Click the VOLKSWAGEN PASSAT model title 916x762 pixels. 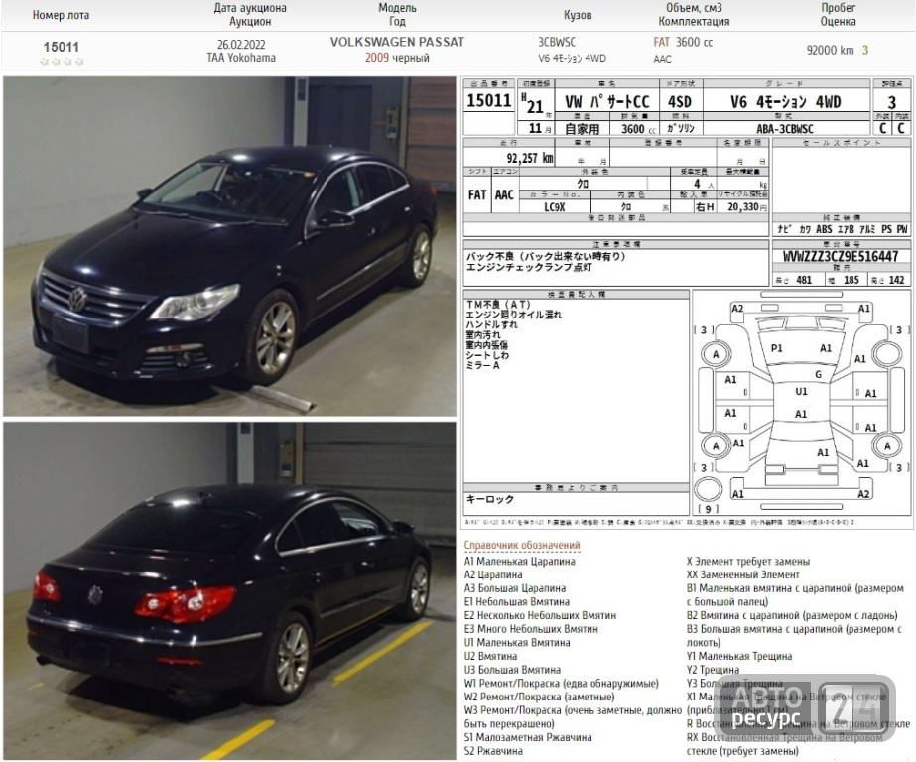coord(397,42)
